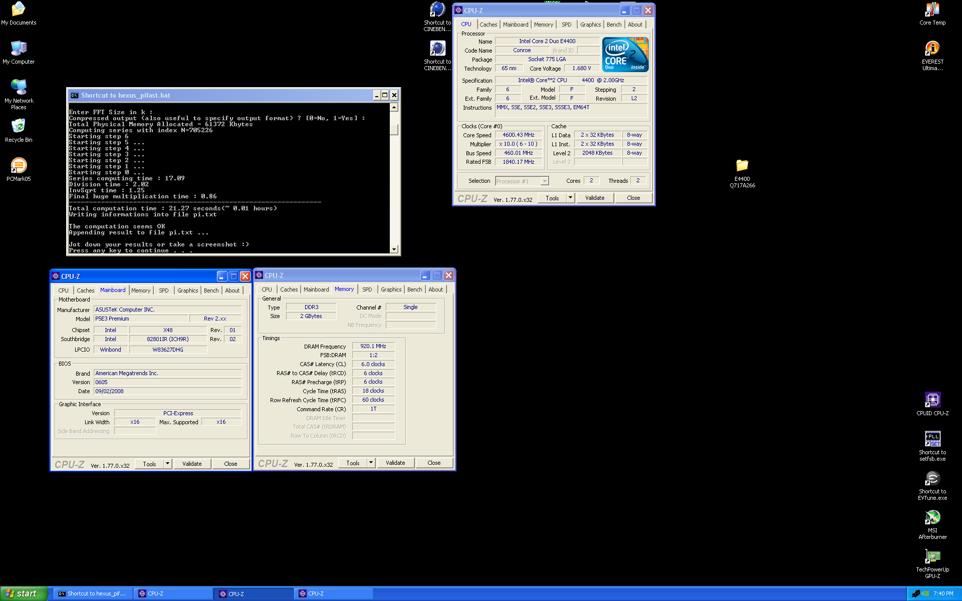The image size is (962, 601).
Task: Launch the PCMark05 desktop shortcut
Action: (x=19, y=170)
